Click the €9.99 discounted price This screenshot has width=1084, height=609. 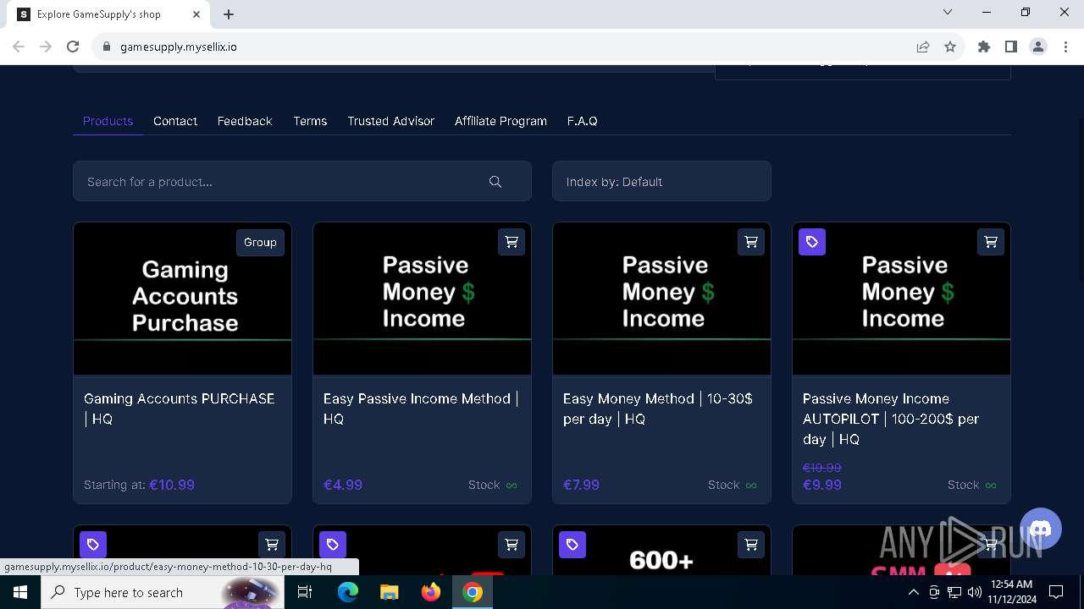tap(822, 485)
